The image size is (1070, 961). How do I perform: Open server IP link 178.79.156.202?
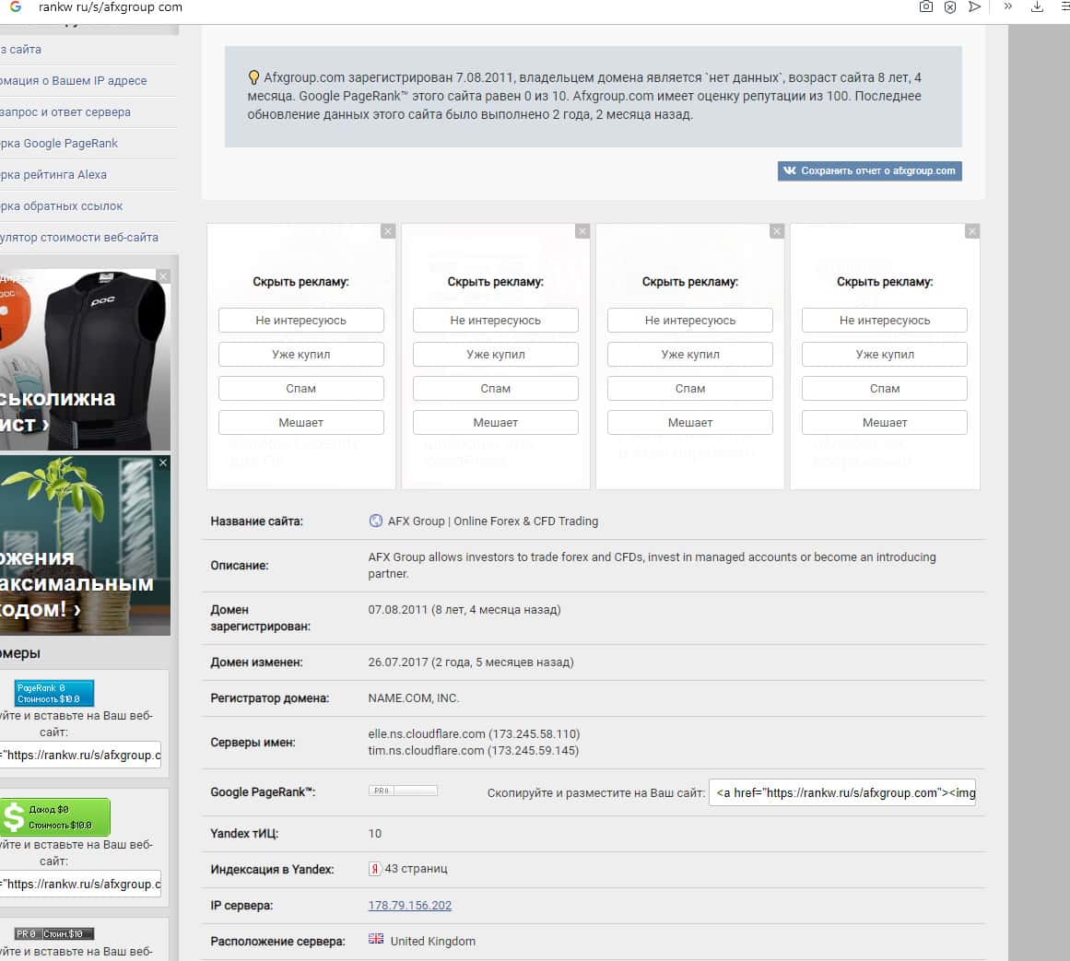(x=410, y=906)
